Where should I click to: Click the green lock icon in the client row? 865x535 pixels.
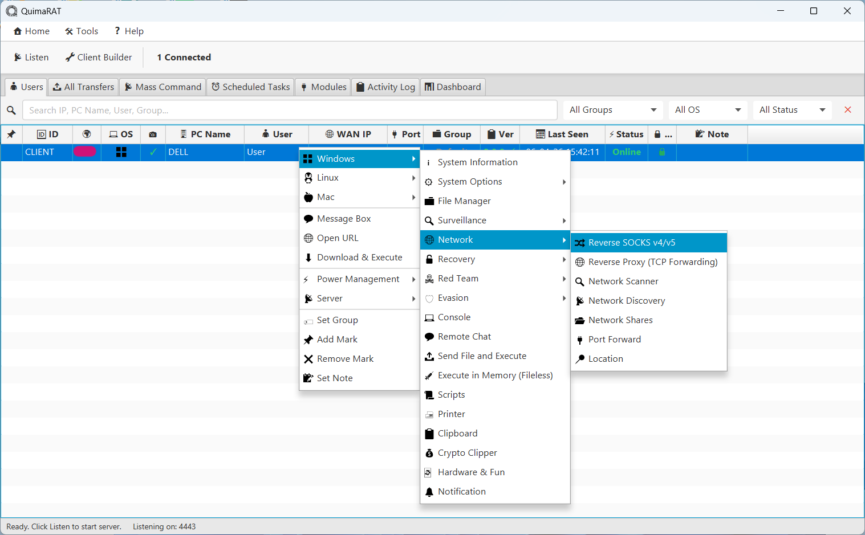point(662,152)
